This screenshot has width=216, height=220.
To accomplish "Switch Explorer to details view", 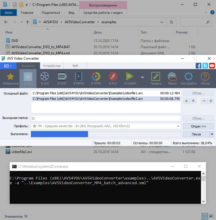I will tap(205, 216).
